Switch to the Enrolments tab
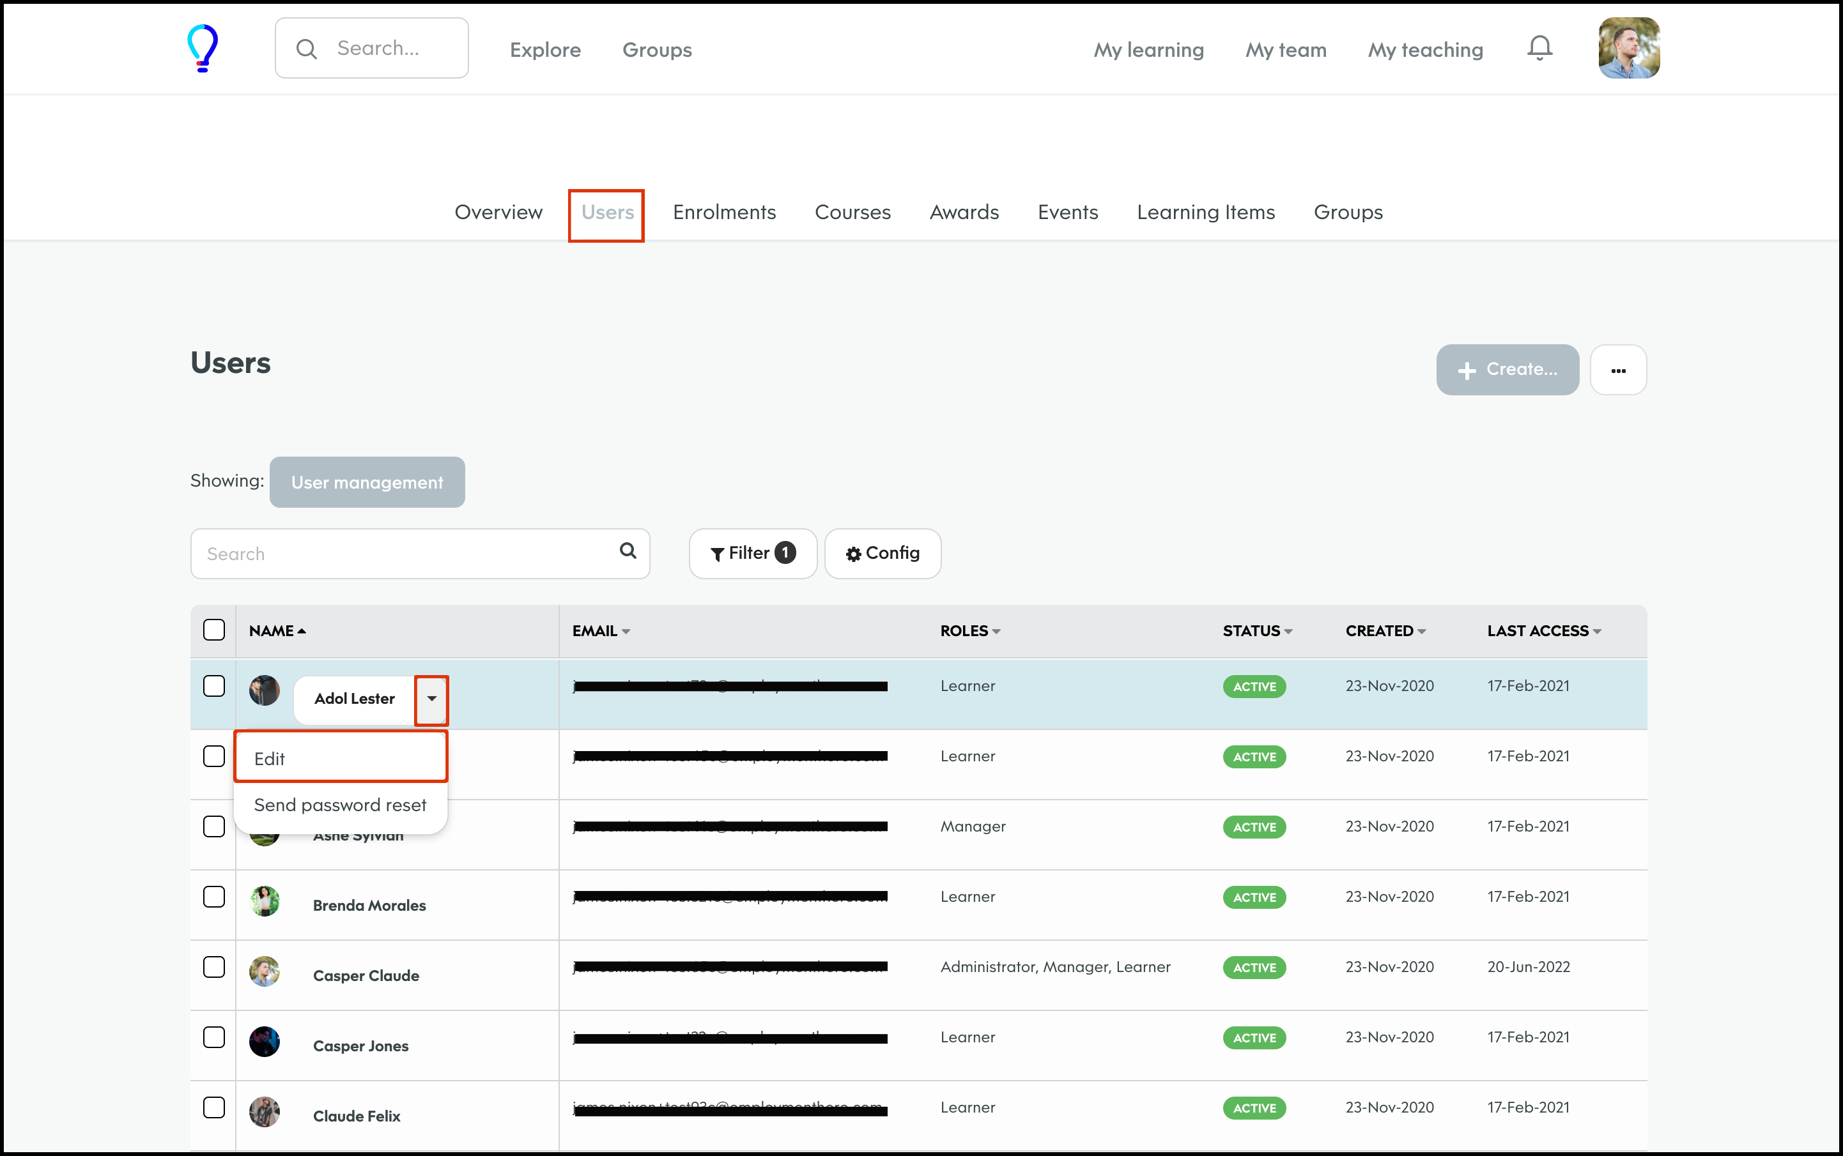This screenshot has height=1156, width=1843. coord(724,213)
